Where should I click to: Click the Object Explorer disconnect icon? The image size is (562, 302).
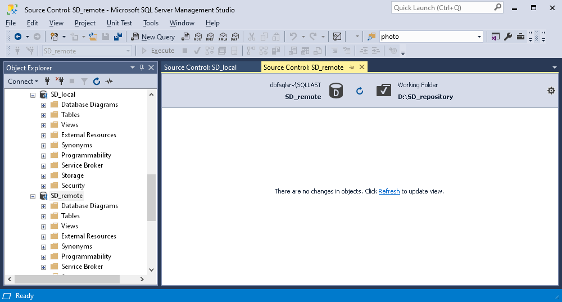click(60, 82)
